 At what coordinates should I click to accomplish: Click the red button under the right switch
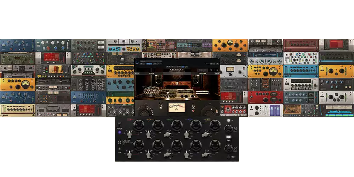[193, 111]
